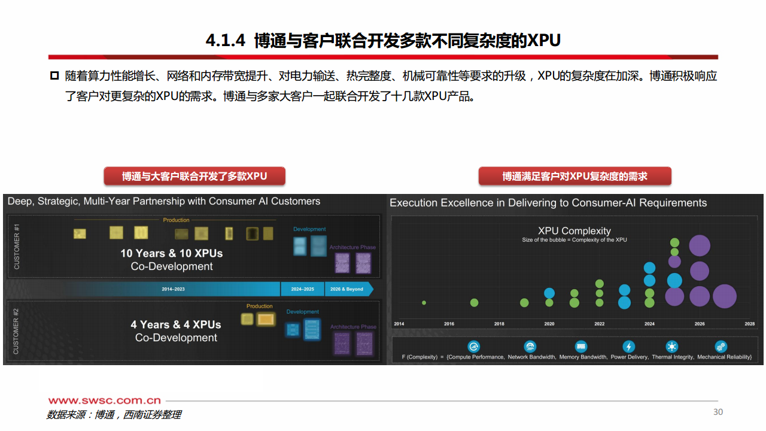Click the slide title '4.1.4 博通与客户联合开发多款不同复杂度的XPU'
The width and height of the screenshot is (766, 431).
pos(383,41)
